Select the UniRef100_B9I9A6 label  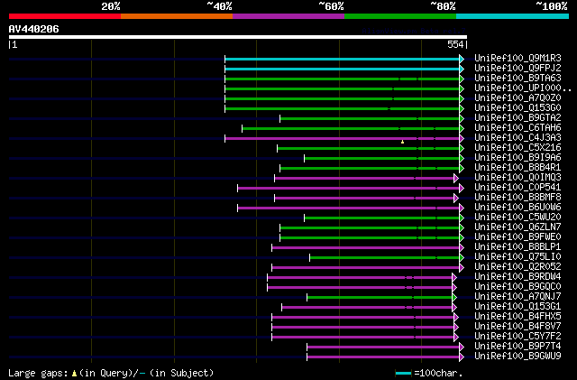(517, 158)
